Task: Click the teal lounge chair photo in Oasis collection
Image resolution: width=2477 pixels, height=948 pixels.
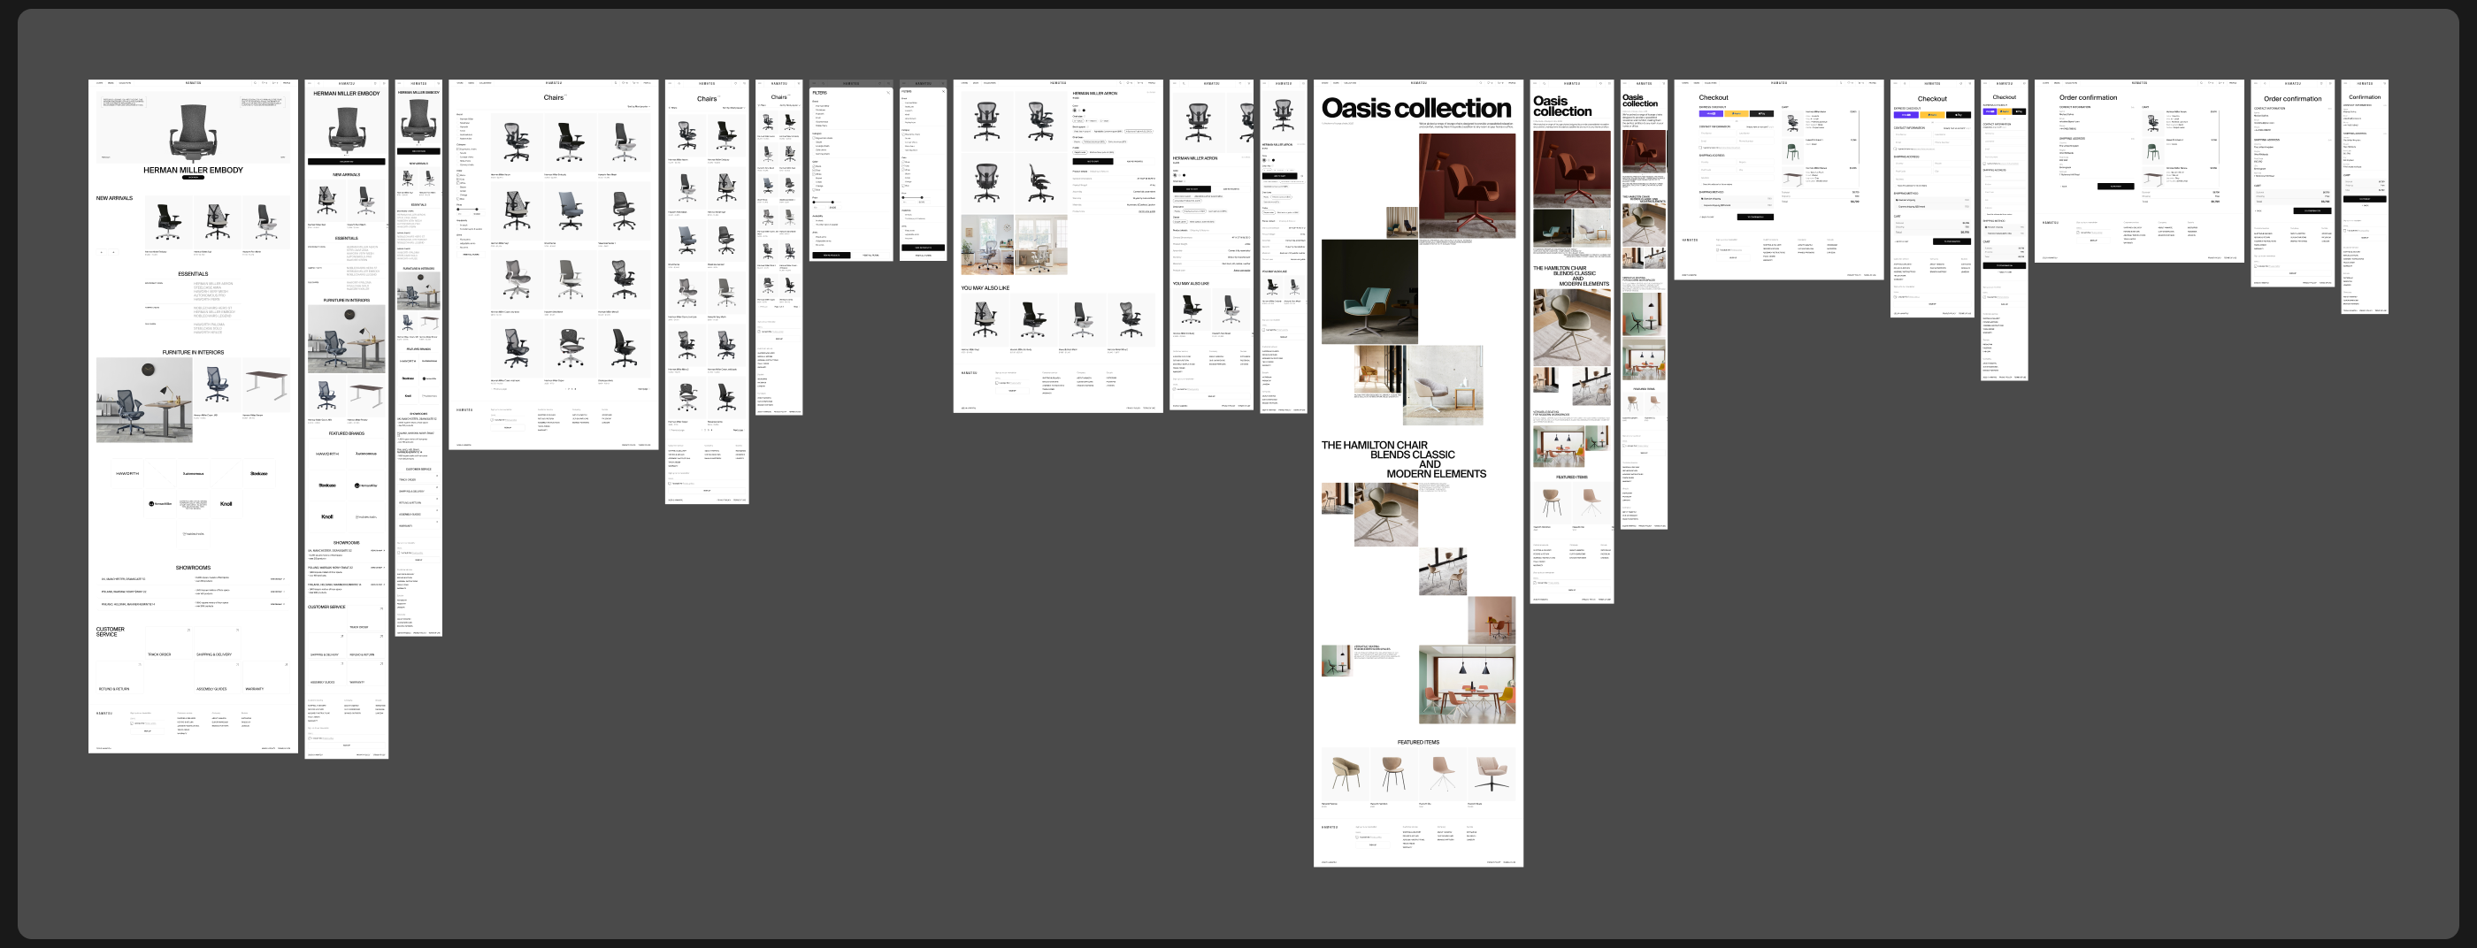Action: 1369,293
